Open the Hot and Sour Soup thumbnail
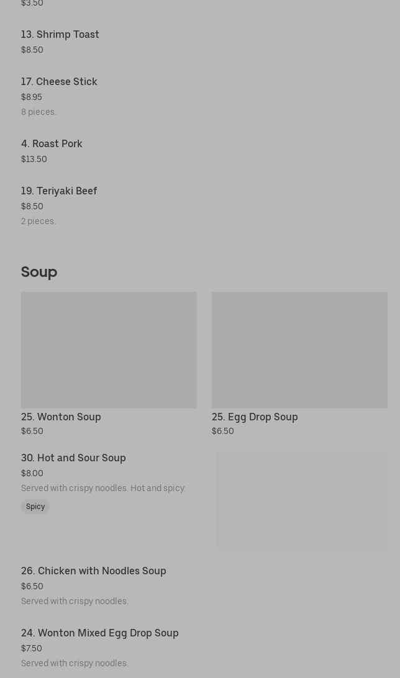 point(302,500)
